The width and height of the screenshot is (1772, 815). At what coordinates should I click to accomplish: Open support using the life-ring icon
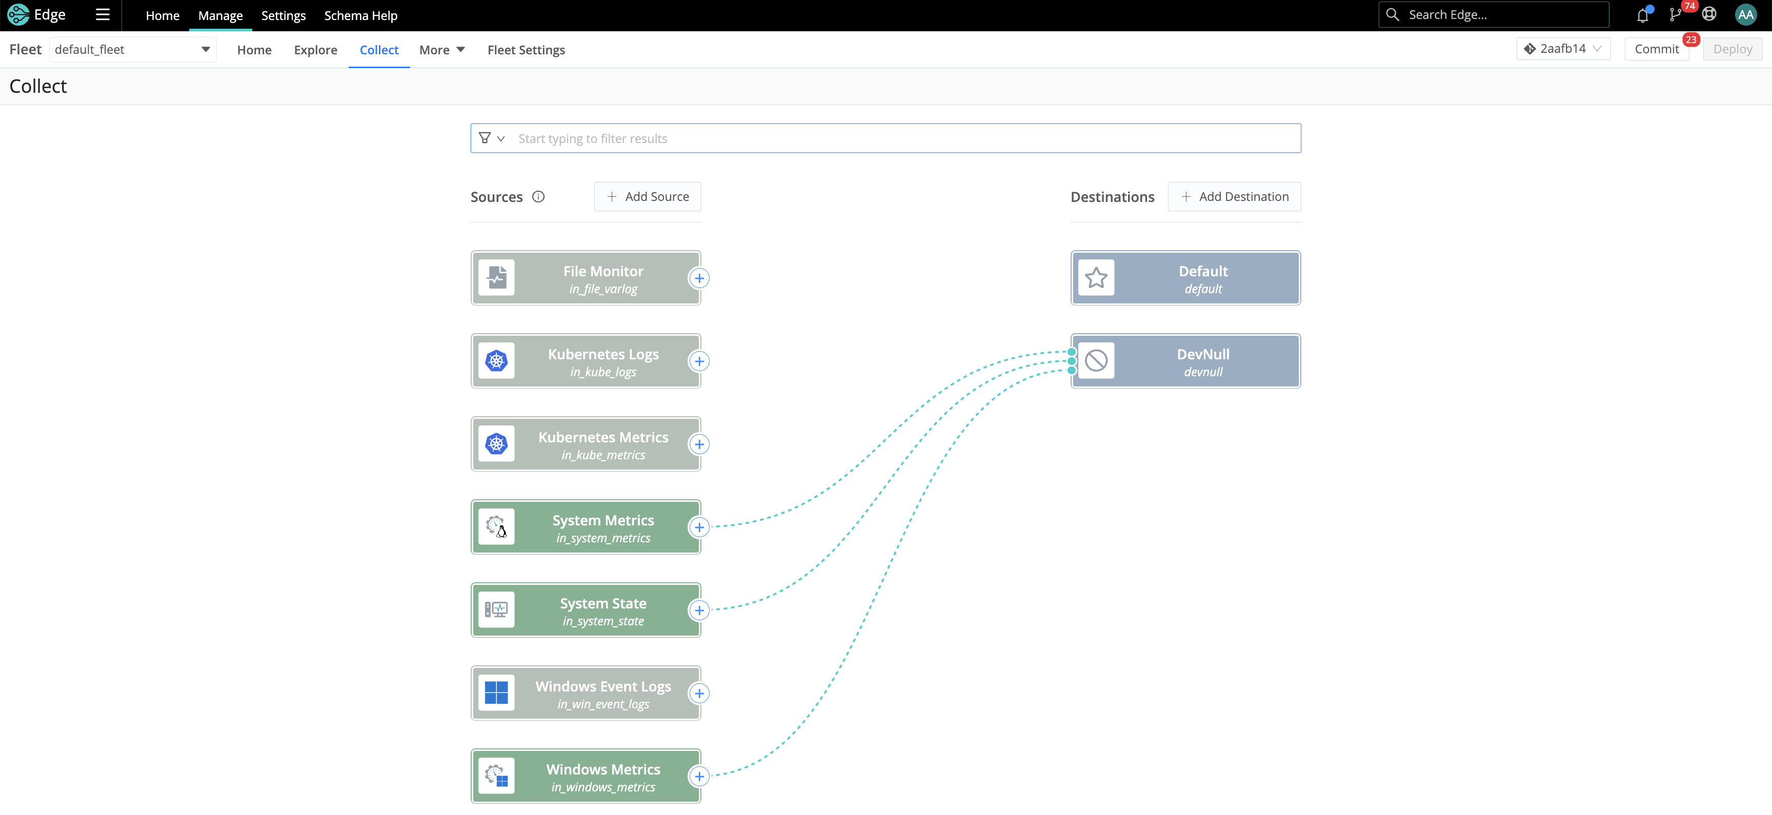coord(1709,14)
